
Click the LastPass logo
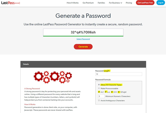point(10,3)
